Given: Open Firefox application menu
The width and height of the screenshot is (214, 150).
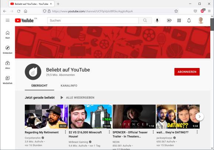Looking at the screenshot, I should [x=209, y=11].
